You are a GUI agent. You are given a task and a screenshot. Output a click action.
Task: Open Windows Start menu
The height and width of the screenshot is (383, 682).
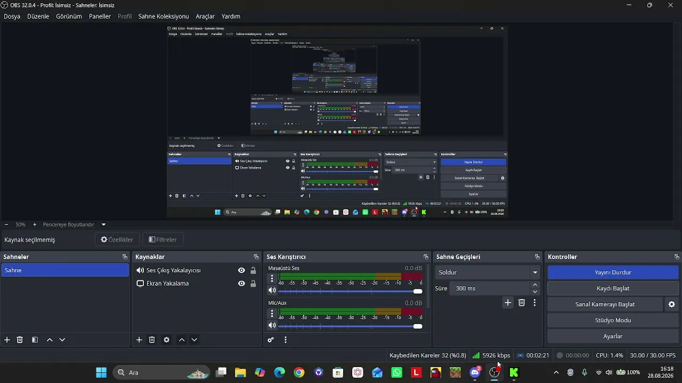pos(101,372)
